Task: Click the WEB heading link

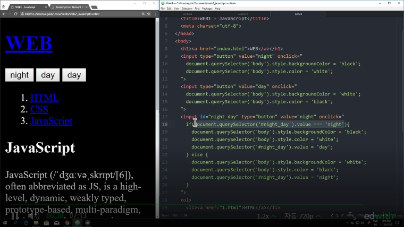Action: pos(29,43)
